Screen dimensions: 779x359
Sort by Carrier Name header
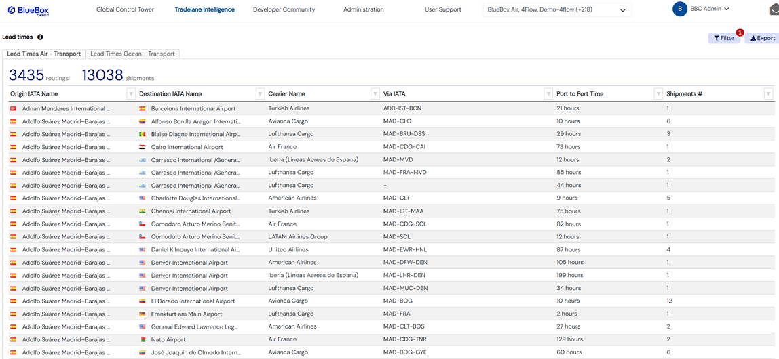click(x=286, y=93)
